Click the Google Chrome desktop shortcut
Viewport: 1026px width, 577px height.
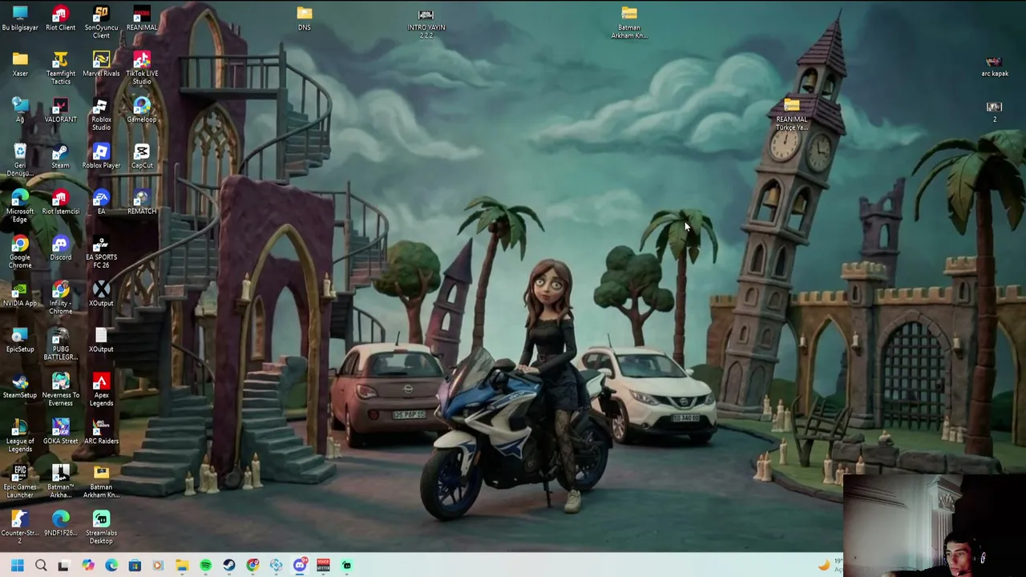pos(20,252)
